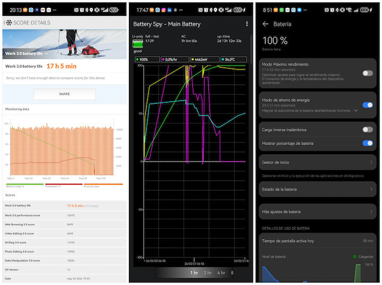
Task: Tap Tiempo de pantalla activa hoy row
Action: [x=318, y=241]
